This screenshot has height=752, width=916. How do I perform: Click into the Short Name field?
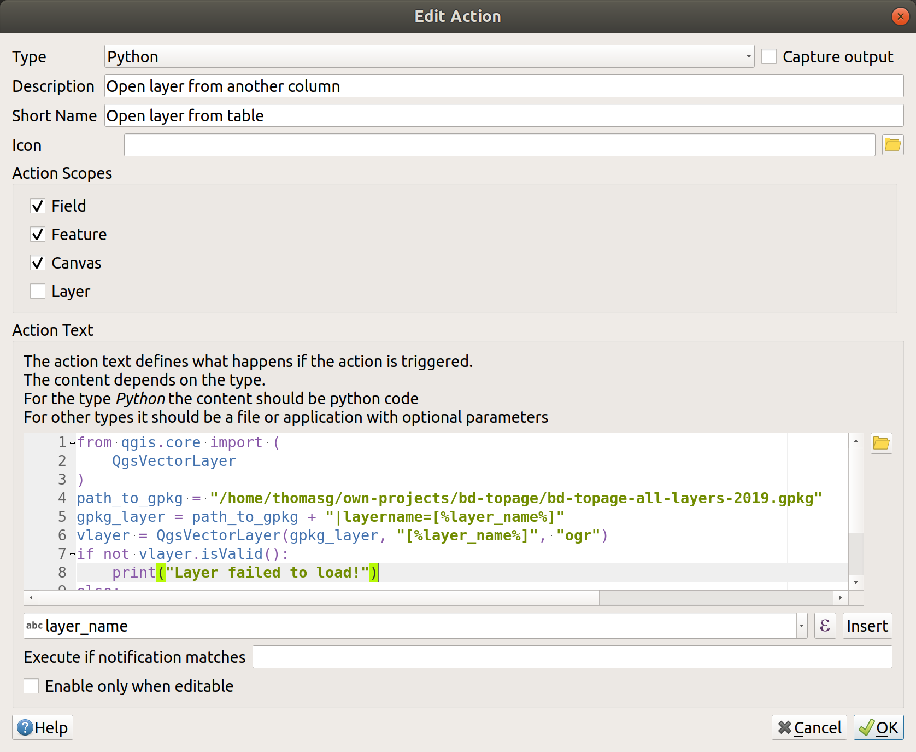pyautogui.click(x=504, y=115)
